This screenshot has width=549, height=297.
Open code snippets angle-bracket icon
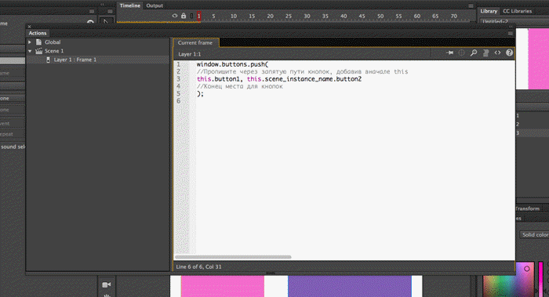[x=497, y=53]
